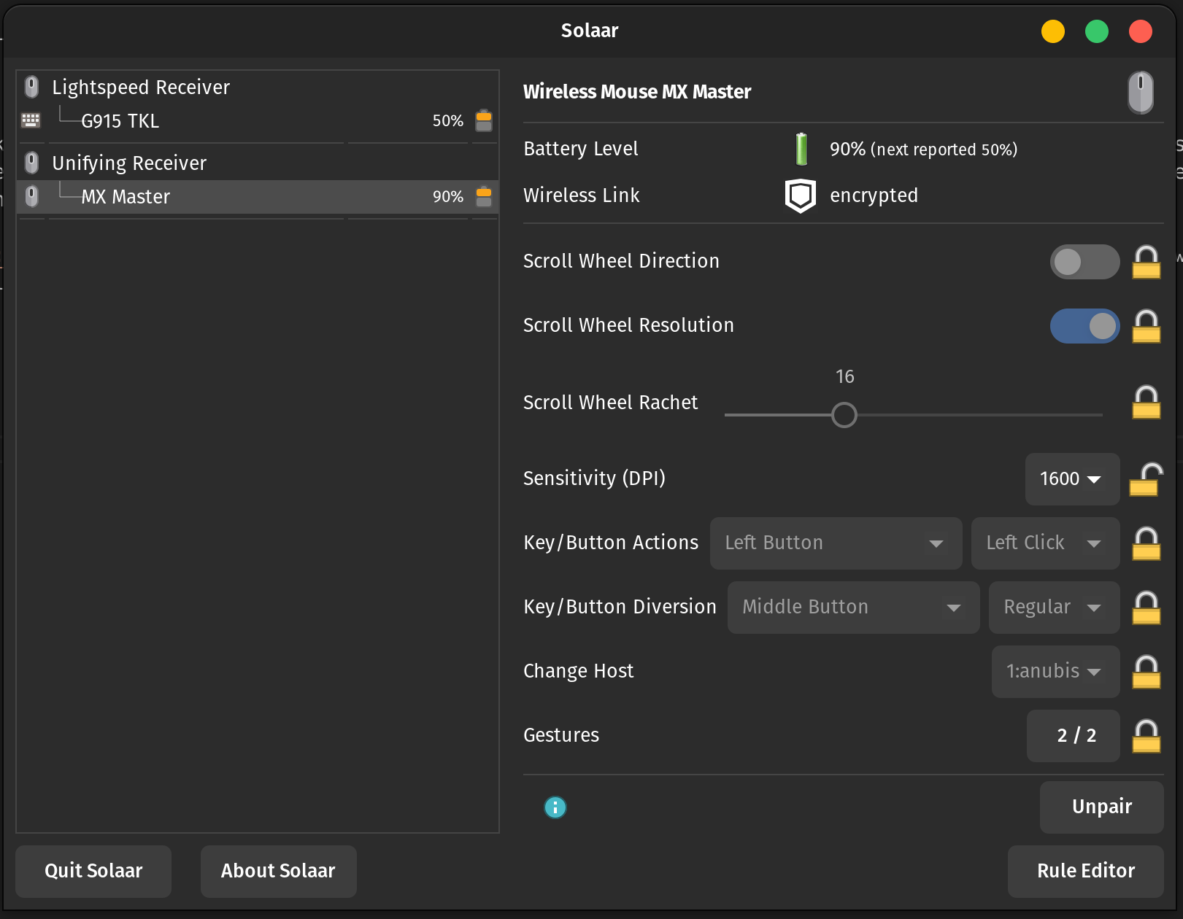This screenshot has height=919, width=1183.
Task: Click the MX Master mouse icon in list
Action: 31,196
